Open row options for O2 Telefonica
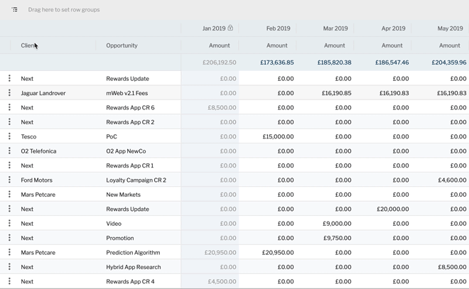469x289 pixels. click(9, 151)
